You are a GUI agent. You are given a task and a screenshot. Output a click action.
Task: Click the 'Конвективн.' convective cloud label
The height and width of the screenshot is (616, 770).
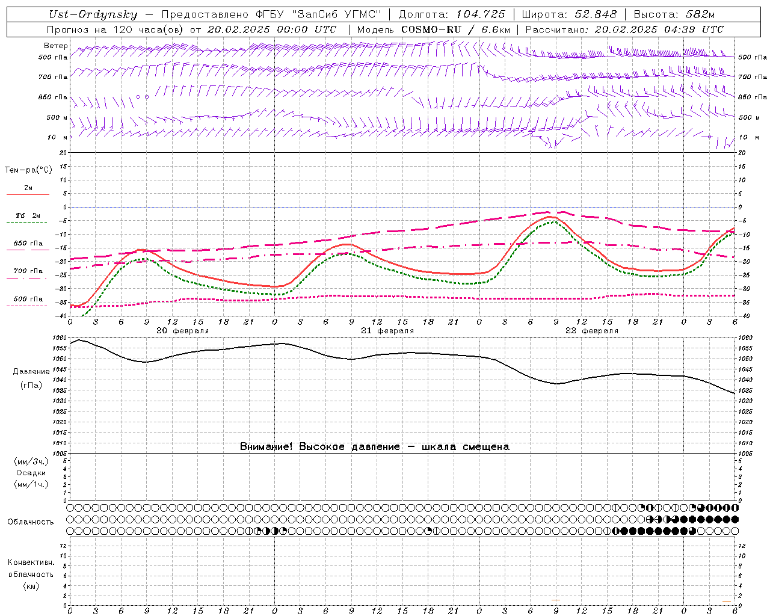(31, 562)
